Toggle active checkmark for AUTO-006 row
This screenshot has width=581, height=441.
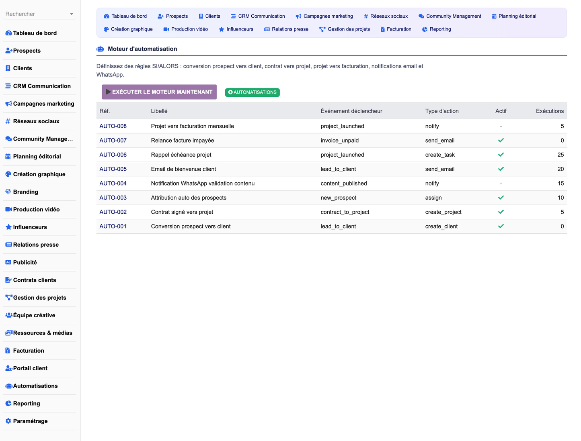click(501, 155)
